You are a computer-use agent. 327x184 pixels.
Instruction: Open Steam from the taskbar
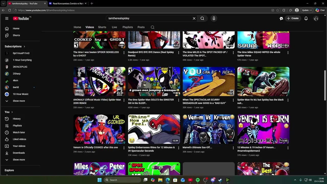pos(220,180)
